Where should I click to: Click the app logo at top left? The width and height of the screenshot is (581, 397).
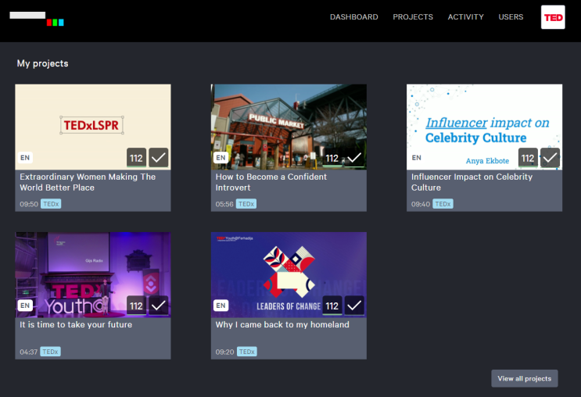(37, 19)
